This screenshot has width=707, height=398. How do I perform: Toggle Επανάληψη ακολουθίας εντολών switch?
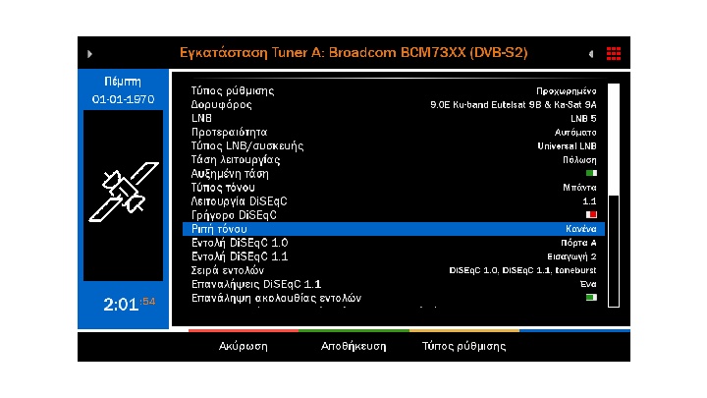point(591,298)
